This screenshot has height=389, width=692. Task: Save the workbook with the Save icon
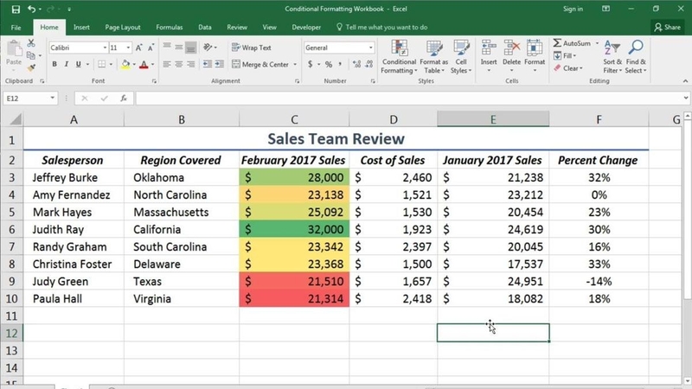(16, 9)
